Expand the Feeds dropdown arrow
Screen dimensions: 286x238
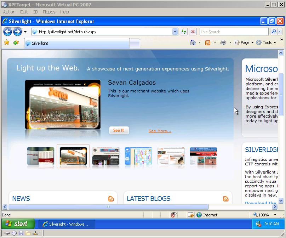(x=215, y=42)
